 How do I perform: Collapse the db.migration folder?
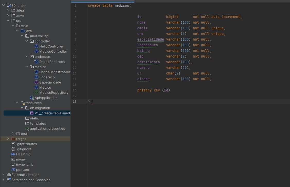[x=22, y=108]
